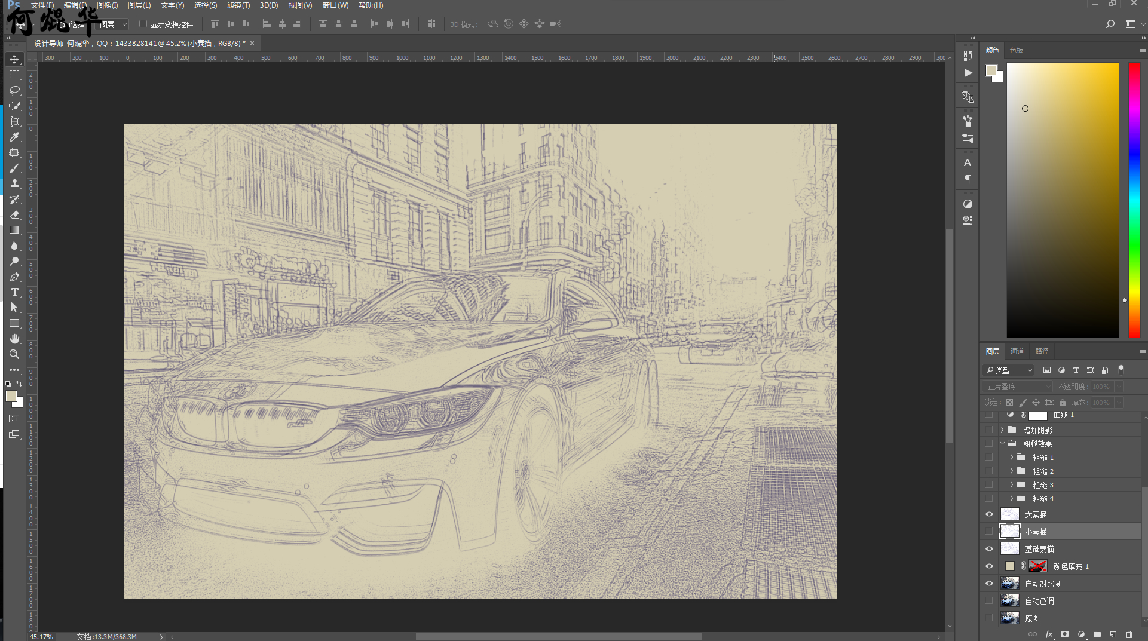Collapse the 粗糙效果 layer group
Viewport: 1148px width, 641px height.
pyautogui.click(x=1002, y=444)
